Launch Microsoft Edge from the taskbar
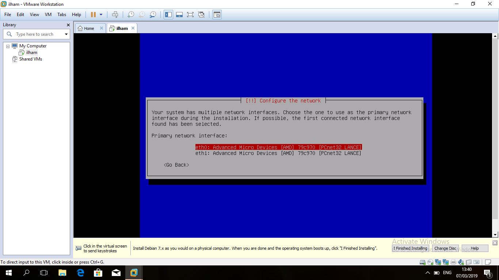The image size is (499, 280). [80, 272]
